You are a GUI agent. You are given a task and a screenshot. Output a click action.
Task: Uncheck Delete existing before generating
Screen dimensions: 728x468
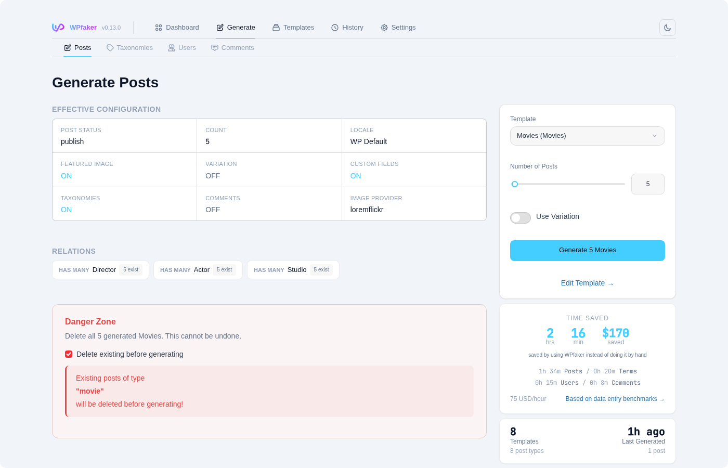(x=68, y=354)
